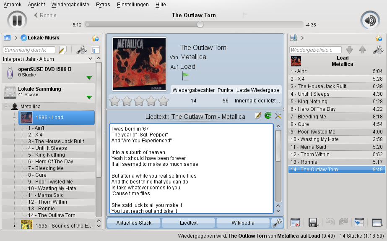Open lyrics applet settings tools icon
This screenshot has width=387, height=241.
(278, 116)
